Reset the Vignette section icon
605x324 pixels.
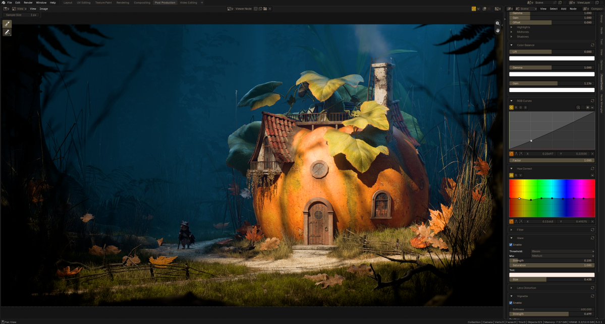point(592,296)
